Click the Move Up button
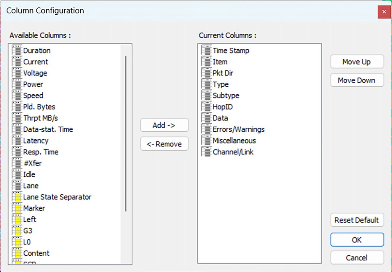This screenshot has width=392, height=272. point(357,62)
